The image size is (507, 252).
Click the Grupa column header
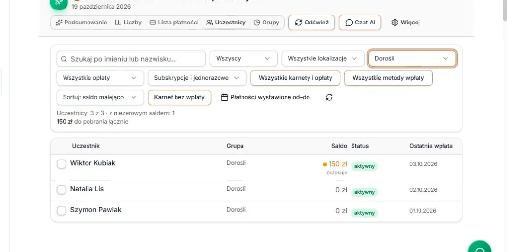[235, 146]
